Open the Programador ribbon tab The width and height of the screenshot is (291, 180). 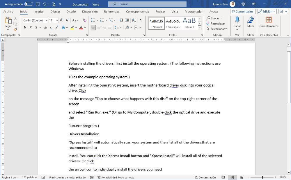(194, 11)
